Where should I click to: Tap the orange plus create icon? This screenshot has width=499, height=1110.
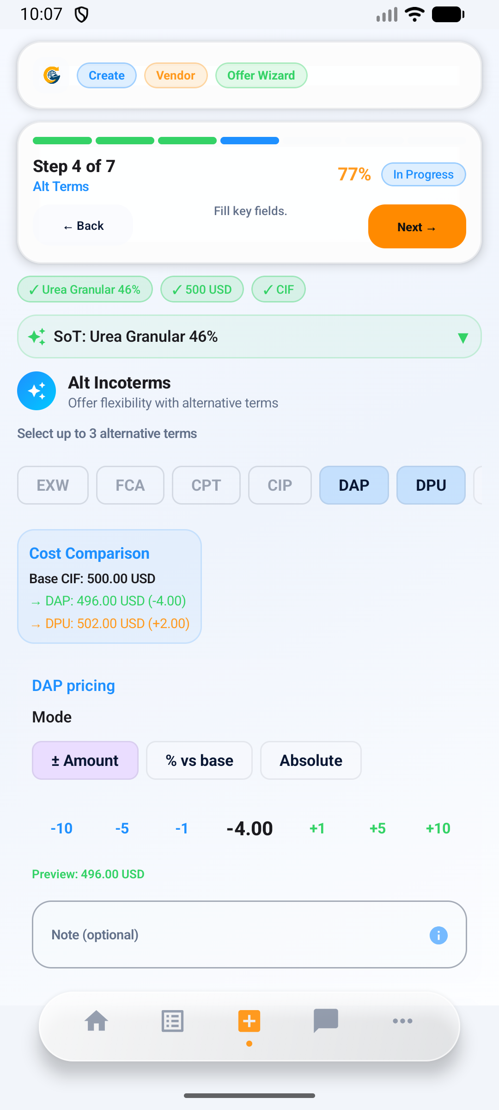click(249, 1021)
